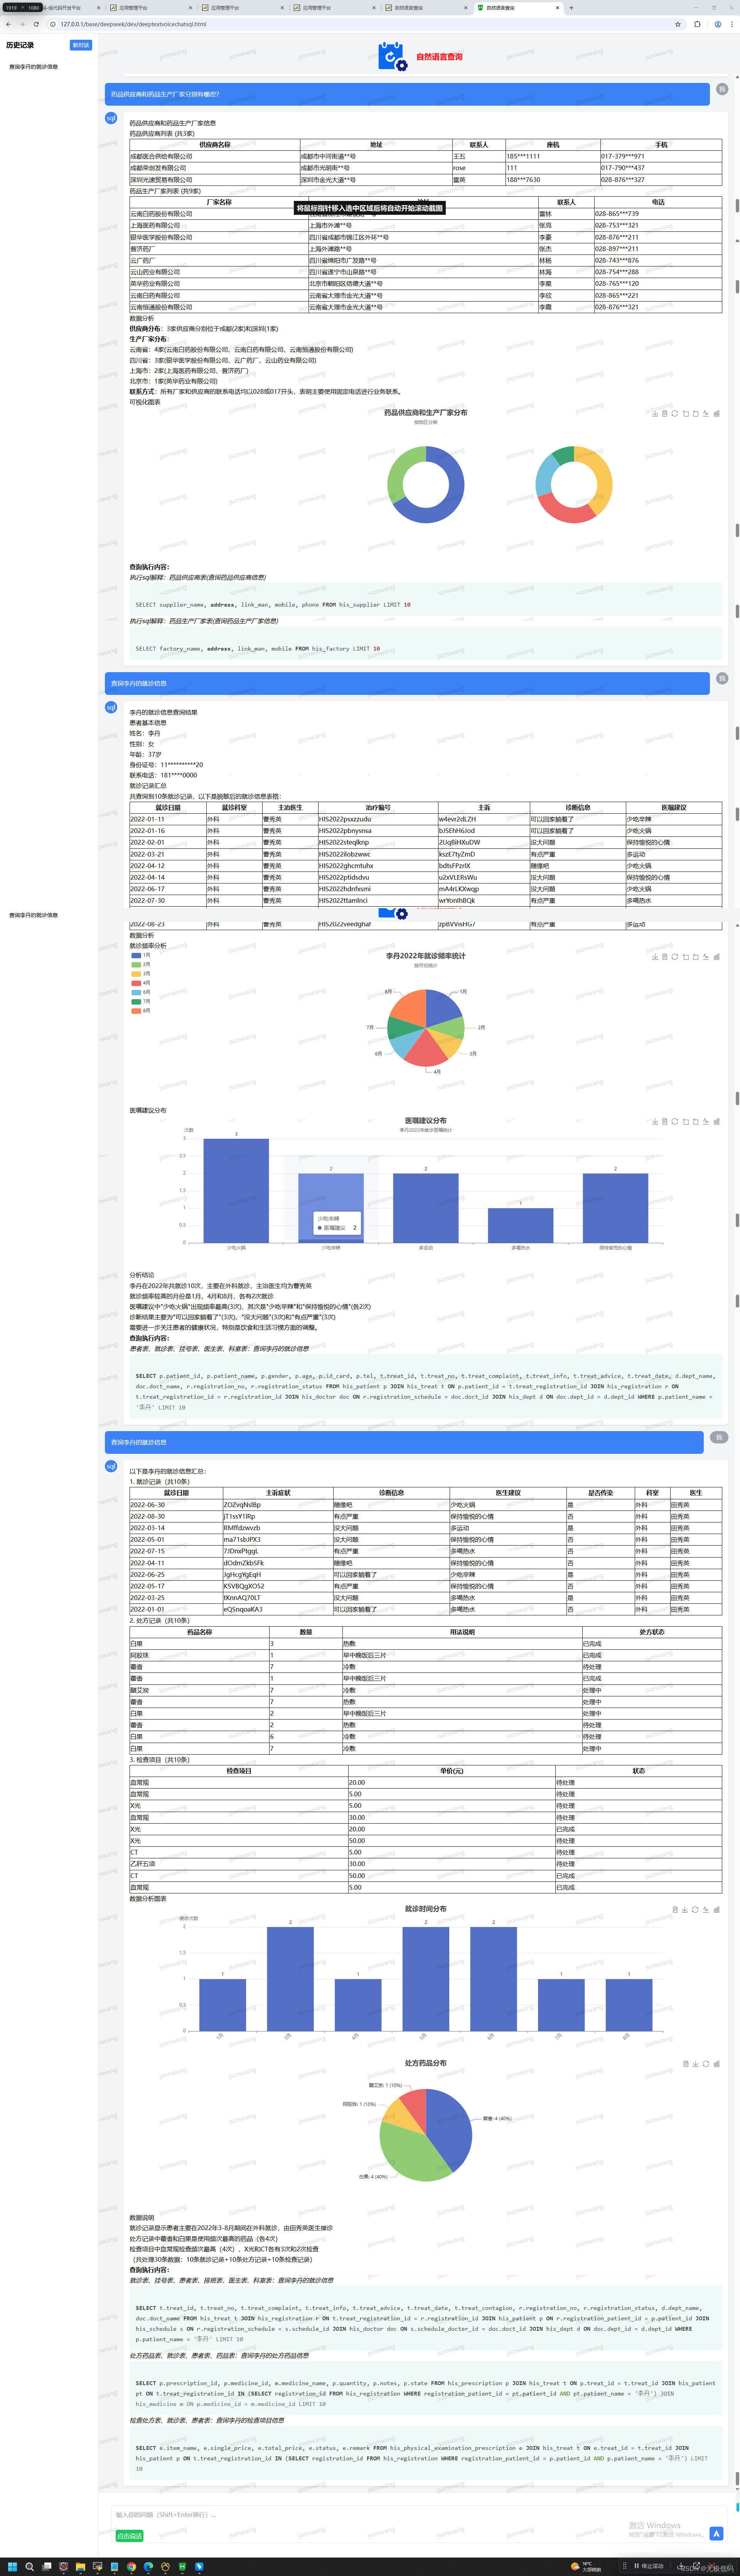Switch 就诊时间分布 chart to bar type
Viewport: 740px width, 2576px height.
point(717,1909)
